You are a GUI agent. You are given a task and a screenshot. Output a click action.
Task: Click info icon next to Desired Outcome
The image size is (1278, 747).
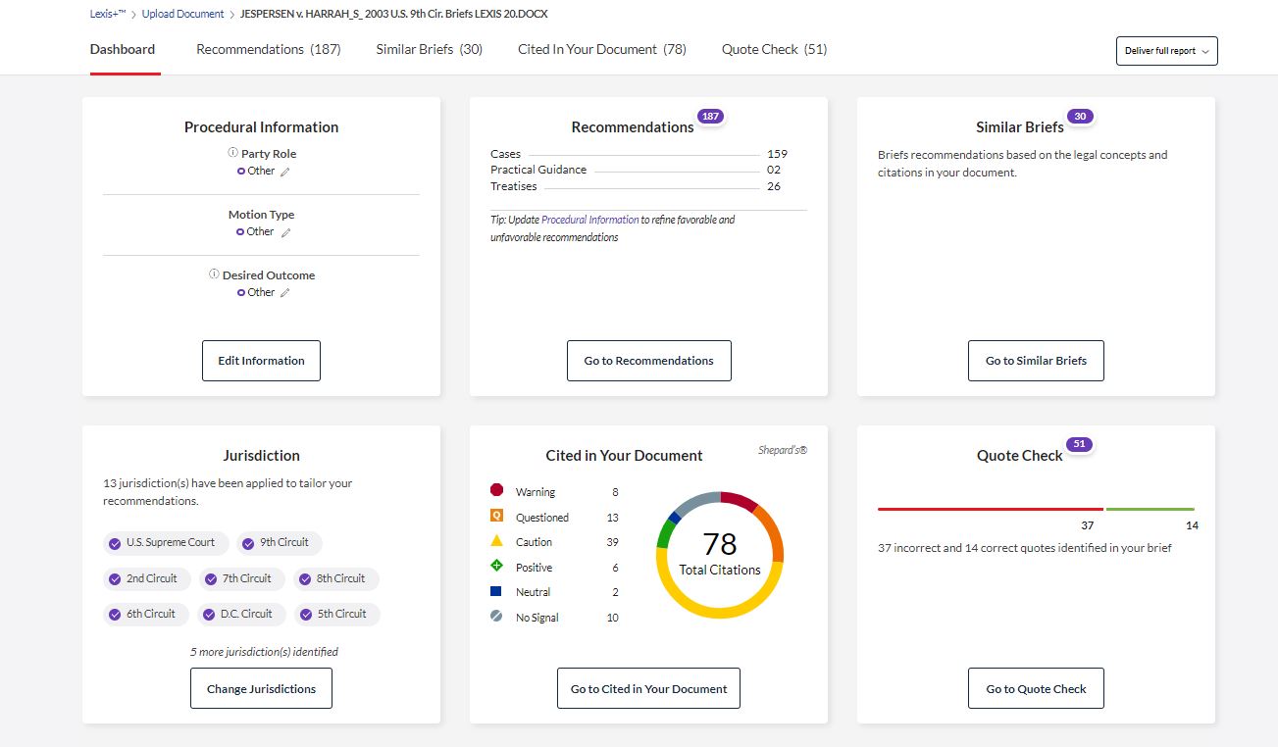pyautogui.click(x=214, y=274)
